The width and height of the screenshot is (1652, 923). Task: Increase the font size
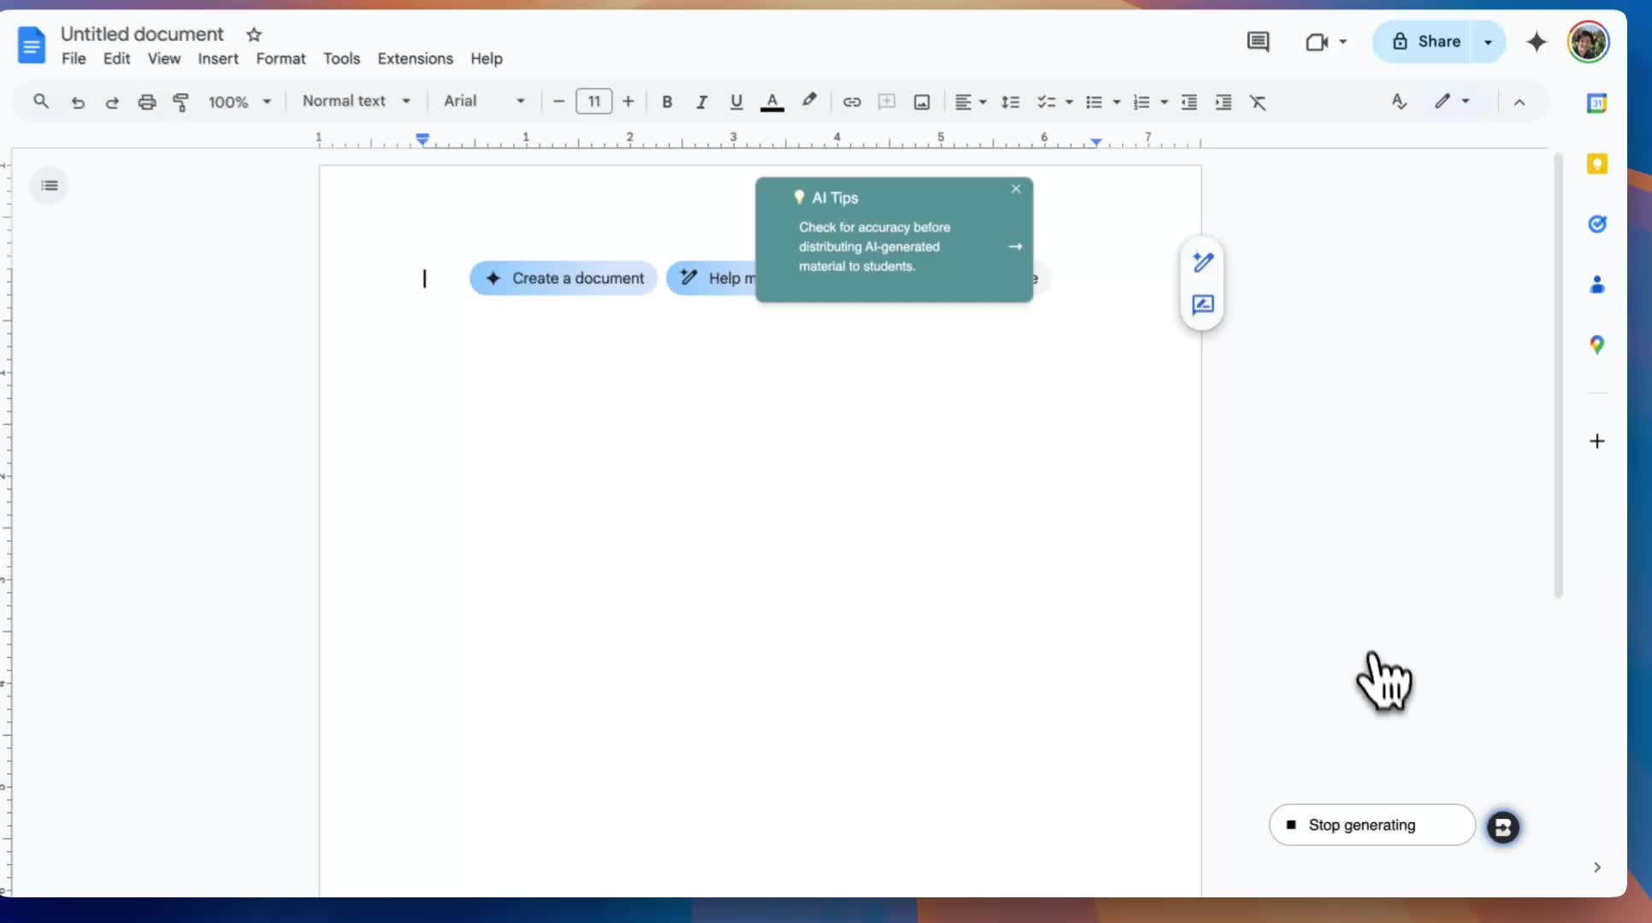628,102
